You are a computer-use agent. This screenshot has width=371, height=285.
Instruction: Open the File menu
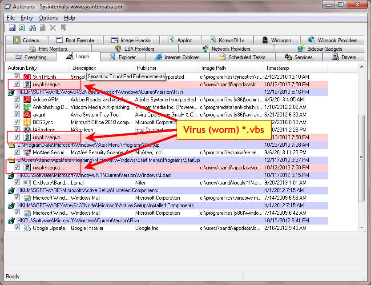point(11,18)
